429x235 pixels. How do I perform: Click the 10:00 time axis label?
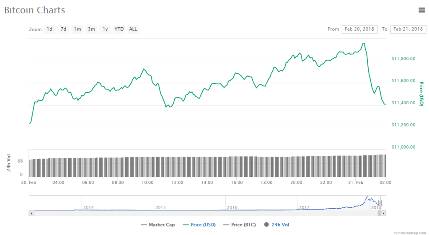coord(147,183)
